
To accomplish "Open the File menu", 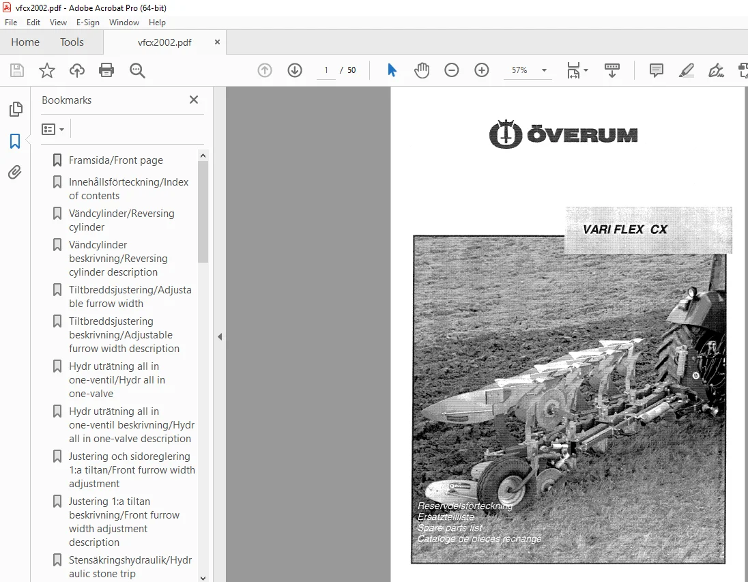I will [11, 23].
